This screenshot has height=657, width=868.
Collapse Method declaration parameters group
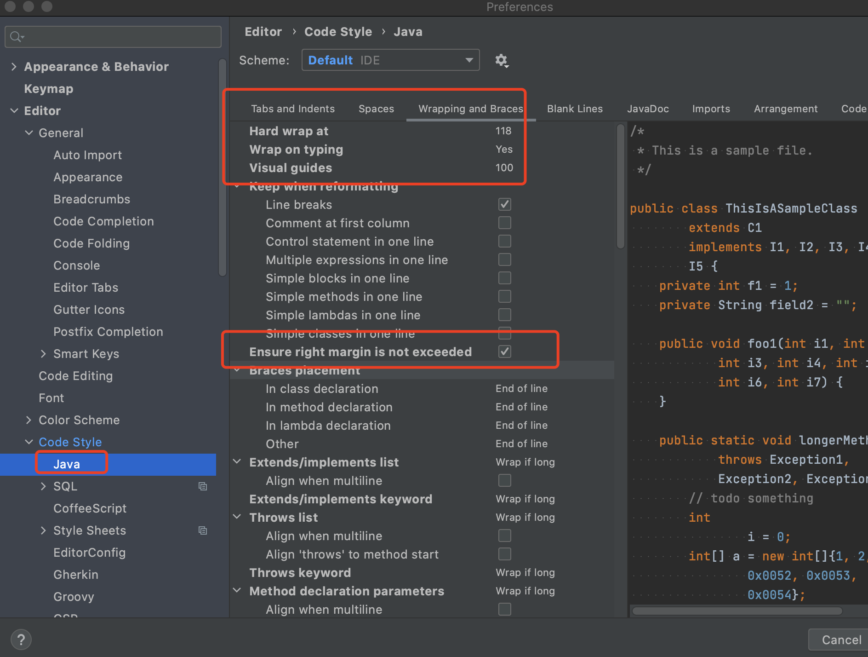(x=237, y=590)
